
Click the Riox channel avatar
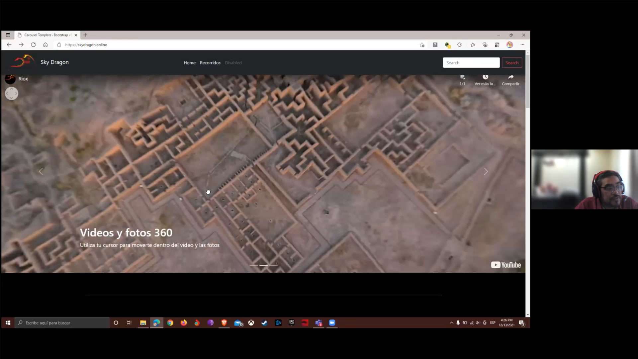10,79
